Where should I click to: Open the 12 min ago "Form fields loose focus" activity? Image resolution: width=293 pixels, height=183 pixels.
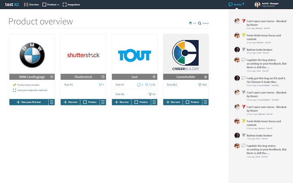[264, 37]
